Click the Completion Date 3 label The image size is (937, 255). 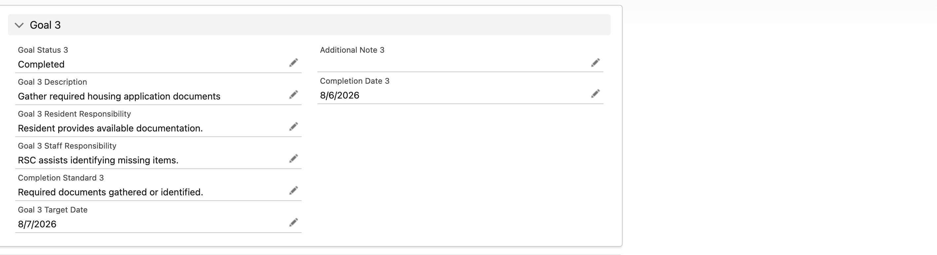[x=355, y=81]
